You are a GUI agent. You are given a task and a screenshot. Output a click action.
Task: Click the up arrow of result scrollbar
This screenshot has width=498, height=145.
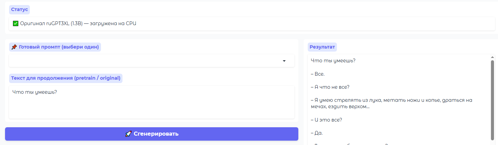(x=492, y=57)
